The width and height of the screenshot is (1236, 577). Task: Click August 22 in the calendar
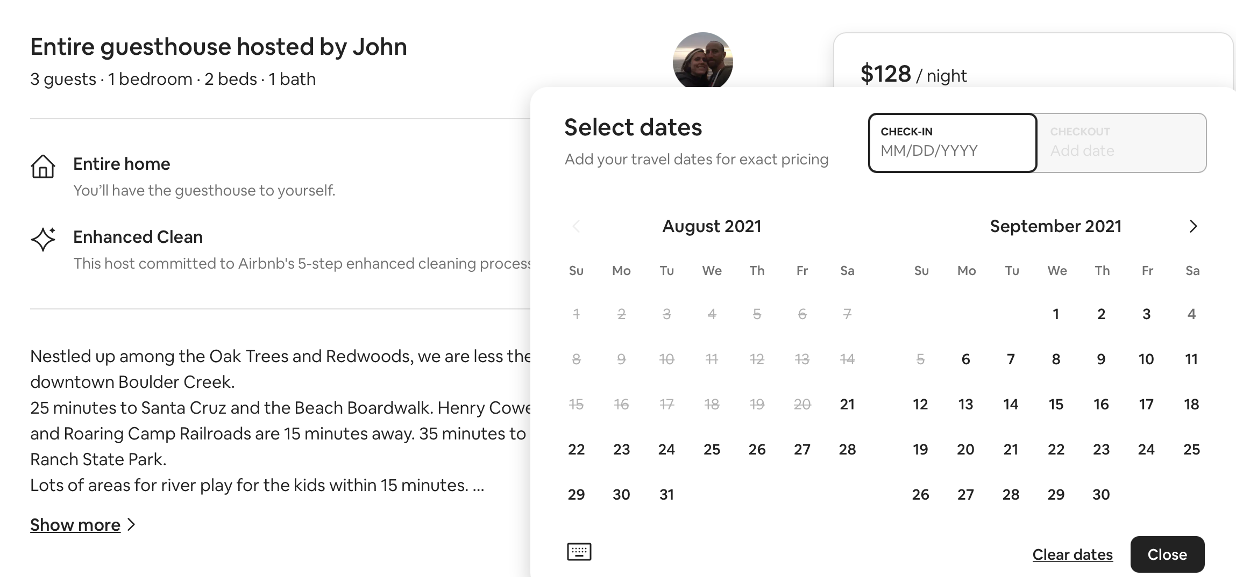point(576,449)
